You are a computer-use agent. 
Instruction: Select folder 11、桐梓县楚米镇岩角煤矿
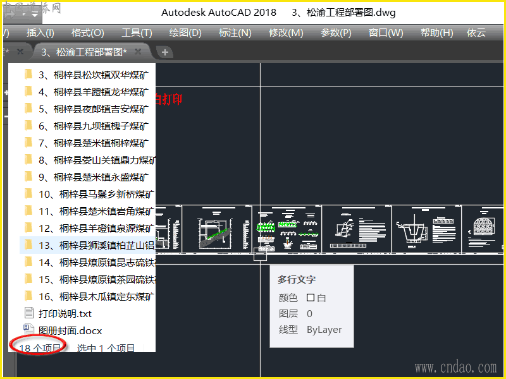coord(87,212)
